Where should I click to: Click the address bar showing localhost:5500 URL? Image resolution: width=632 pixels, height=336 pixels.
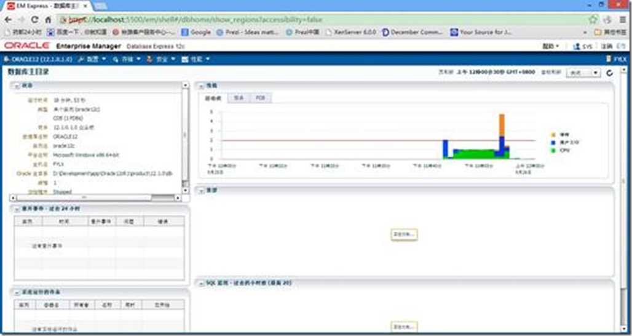coord(322,19)
